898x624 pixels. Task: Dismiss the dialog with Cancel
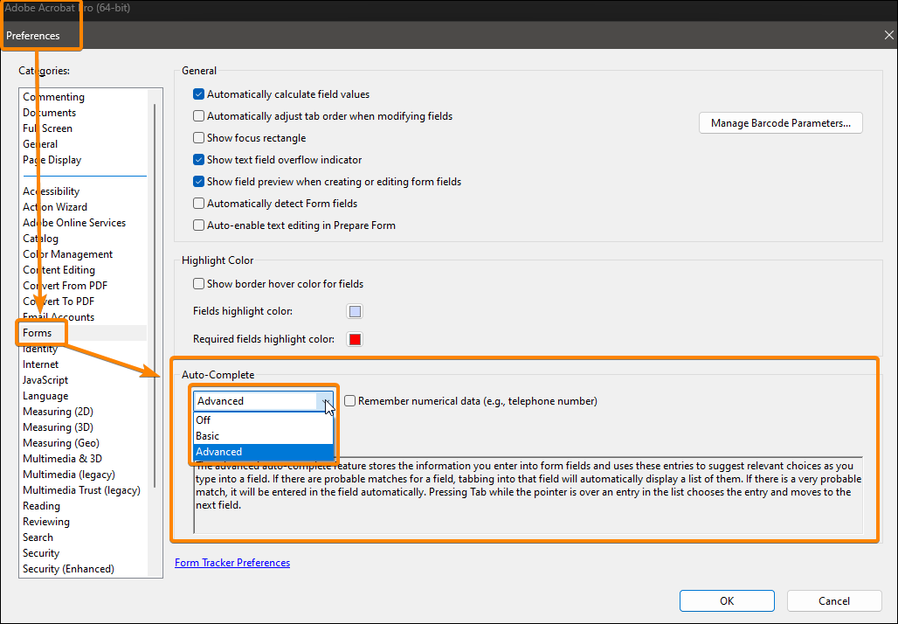click(833, 600)
